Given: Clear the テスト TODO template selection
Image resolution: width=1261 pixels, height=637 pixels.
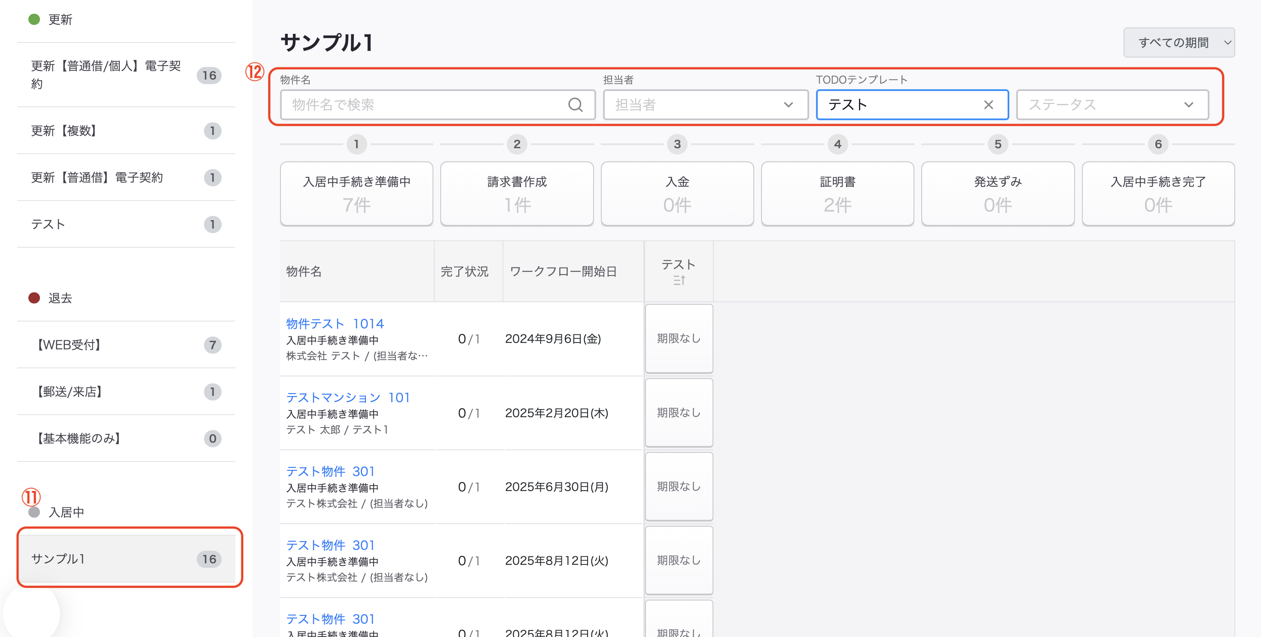Looking at the screenshot, I should point(988,105).
